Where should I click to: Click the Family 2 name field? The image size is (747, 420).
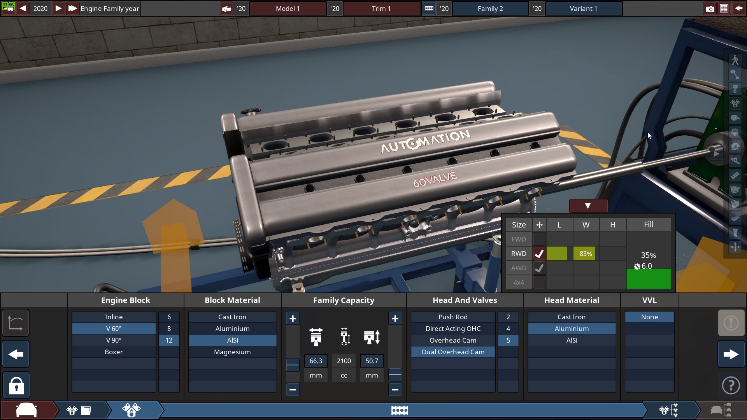click(490, 9)
